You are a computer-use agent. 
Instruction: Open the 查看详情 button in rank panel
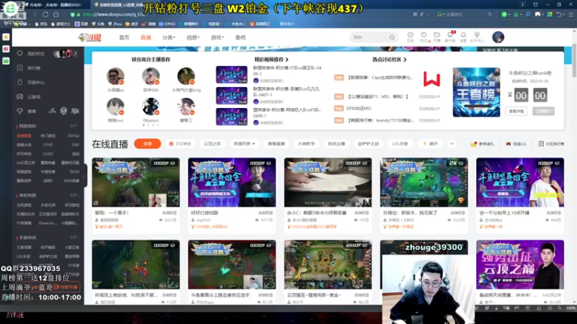coord(516,111)
